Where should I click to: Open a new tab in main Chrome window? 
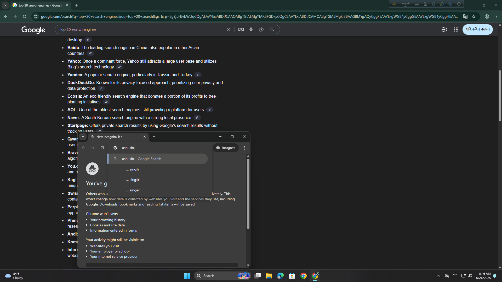pos(76,5)
